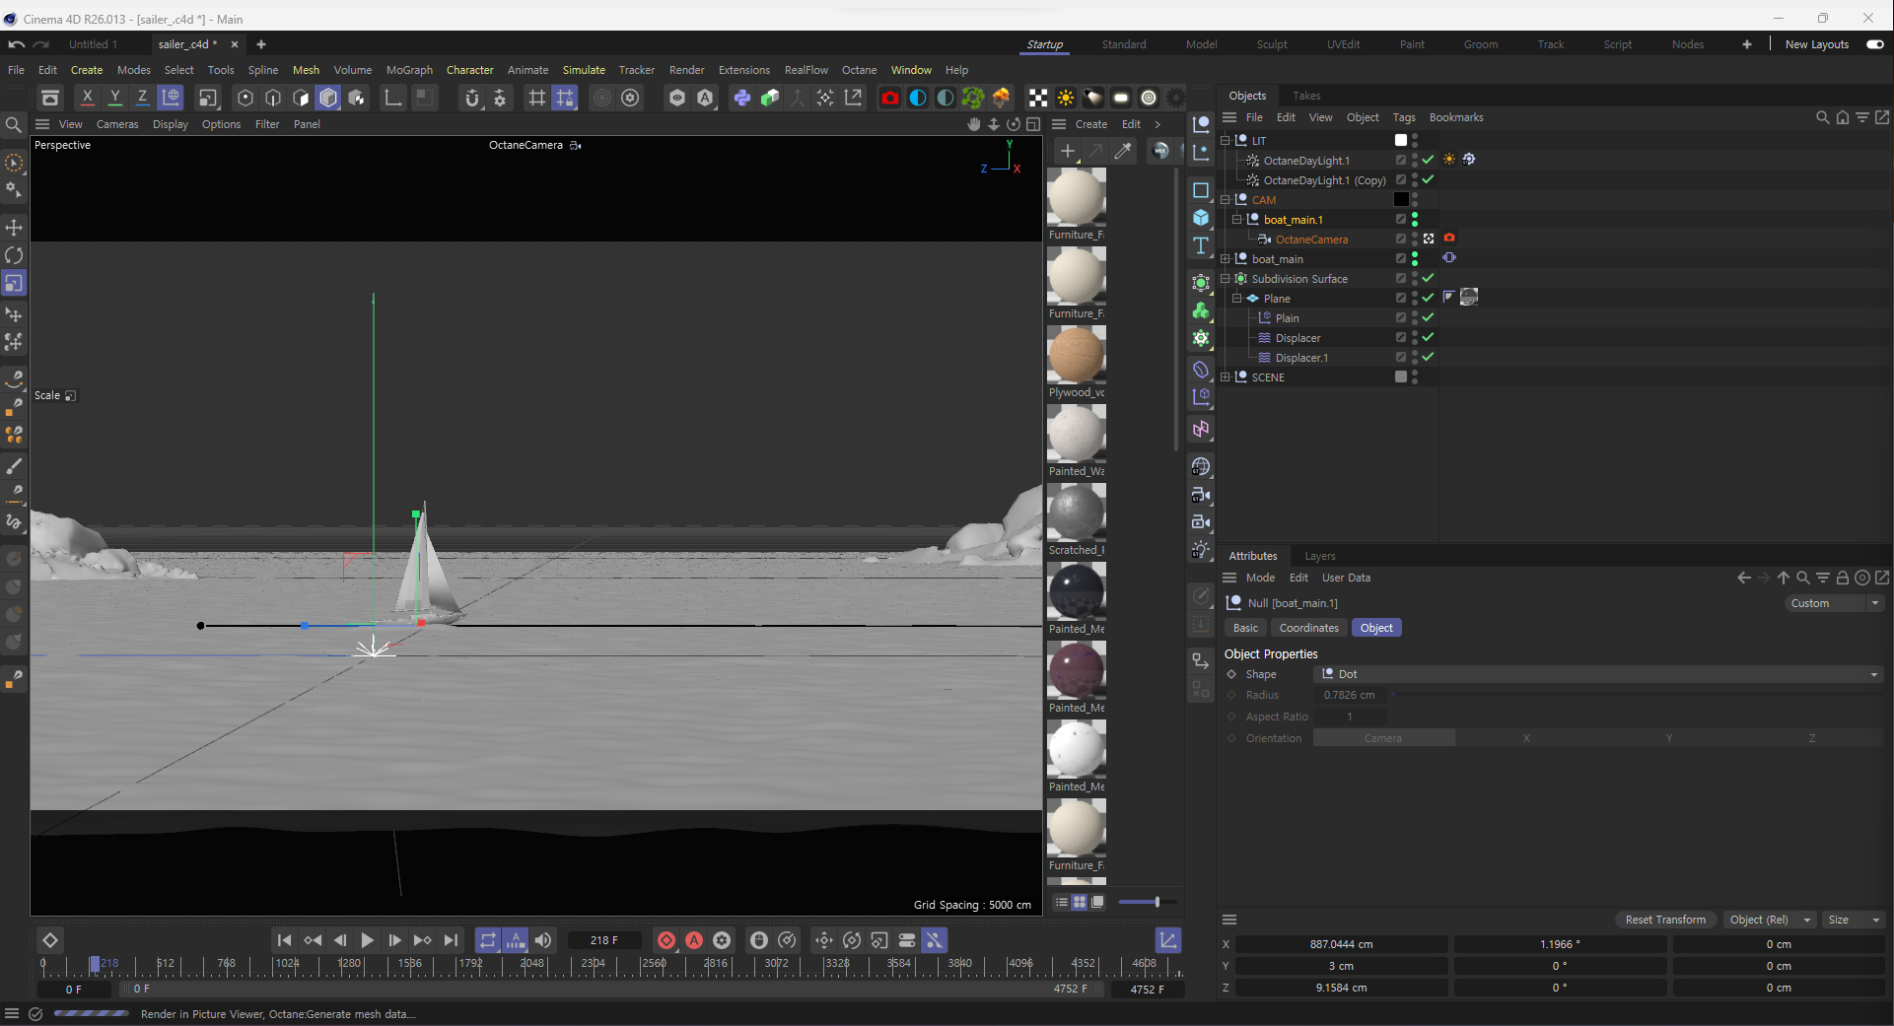Viewport: 1894px width, 1026px height.
Task: Click the record active objects keyframe button
Action: click(x=666, y=940)
